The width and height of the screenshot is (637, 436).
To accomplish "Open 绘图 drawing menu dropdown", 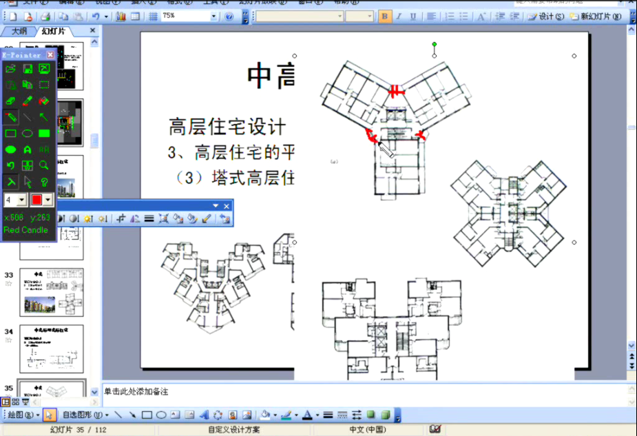I will click(x=23, y=415).
